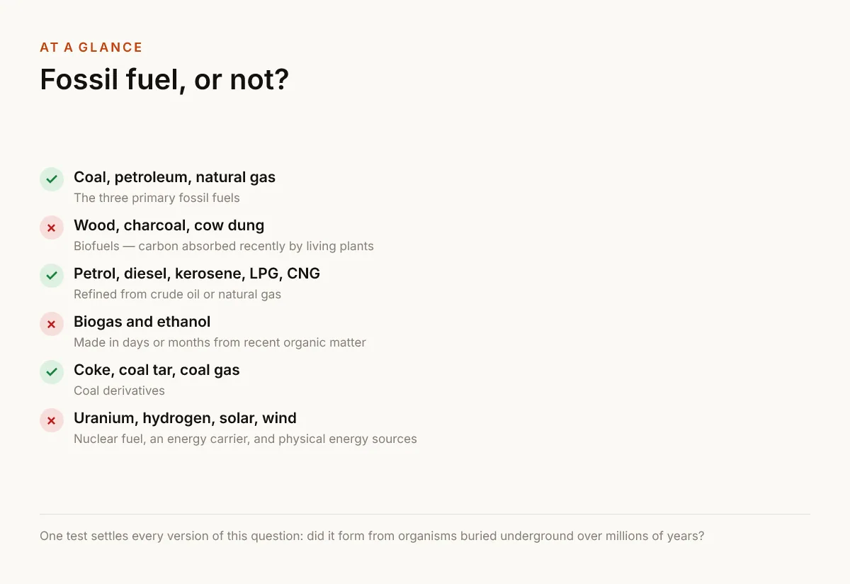Click 'Refined from crude oil or natural gas'

point(177,294)
